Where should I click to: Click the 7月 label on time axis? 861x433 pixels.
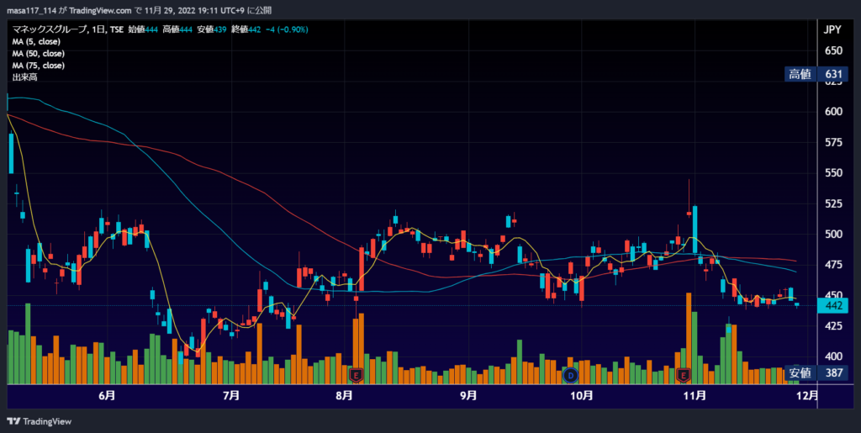(232, 395)
